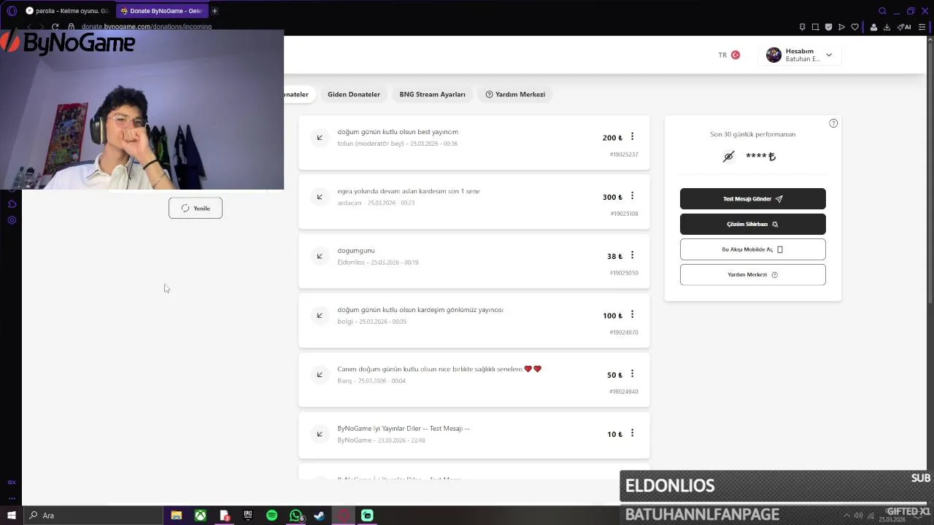Add page to bookmarks with heart icon
This screenshot has height=525, width=934.
click(854, 27)
